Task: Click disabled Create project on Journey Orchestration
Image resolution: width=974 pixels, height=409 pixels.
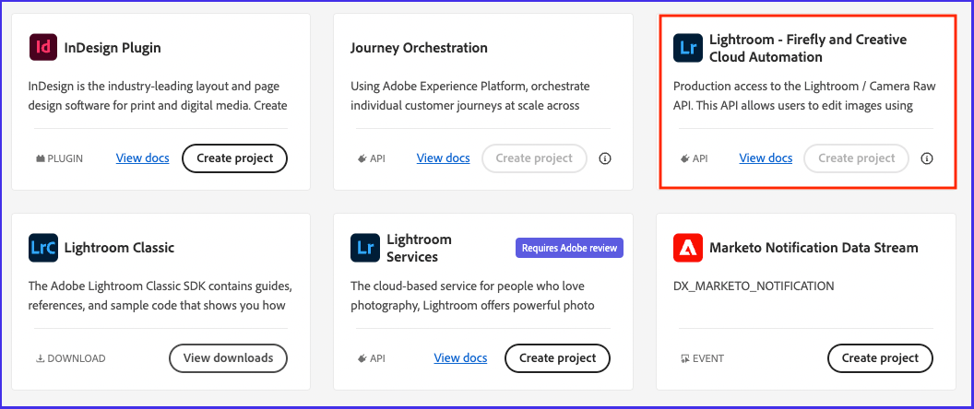Action: coord(534,158)
